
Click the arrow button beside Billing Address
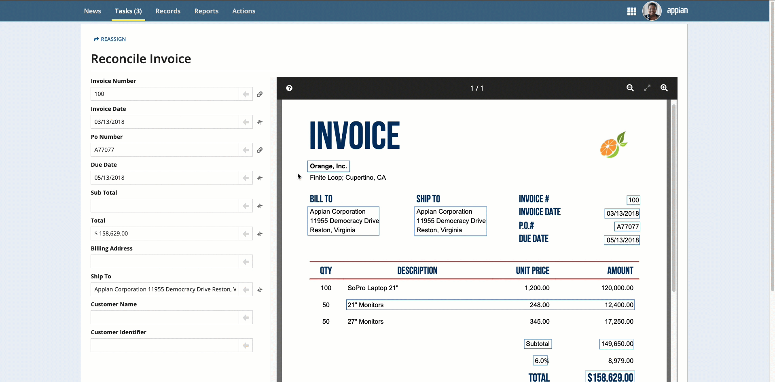pyautogui.click(x=246, y=261)
